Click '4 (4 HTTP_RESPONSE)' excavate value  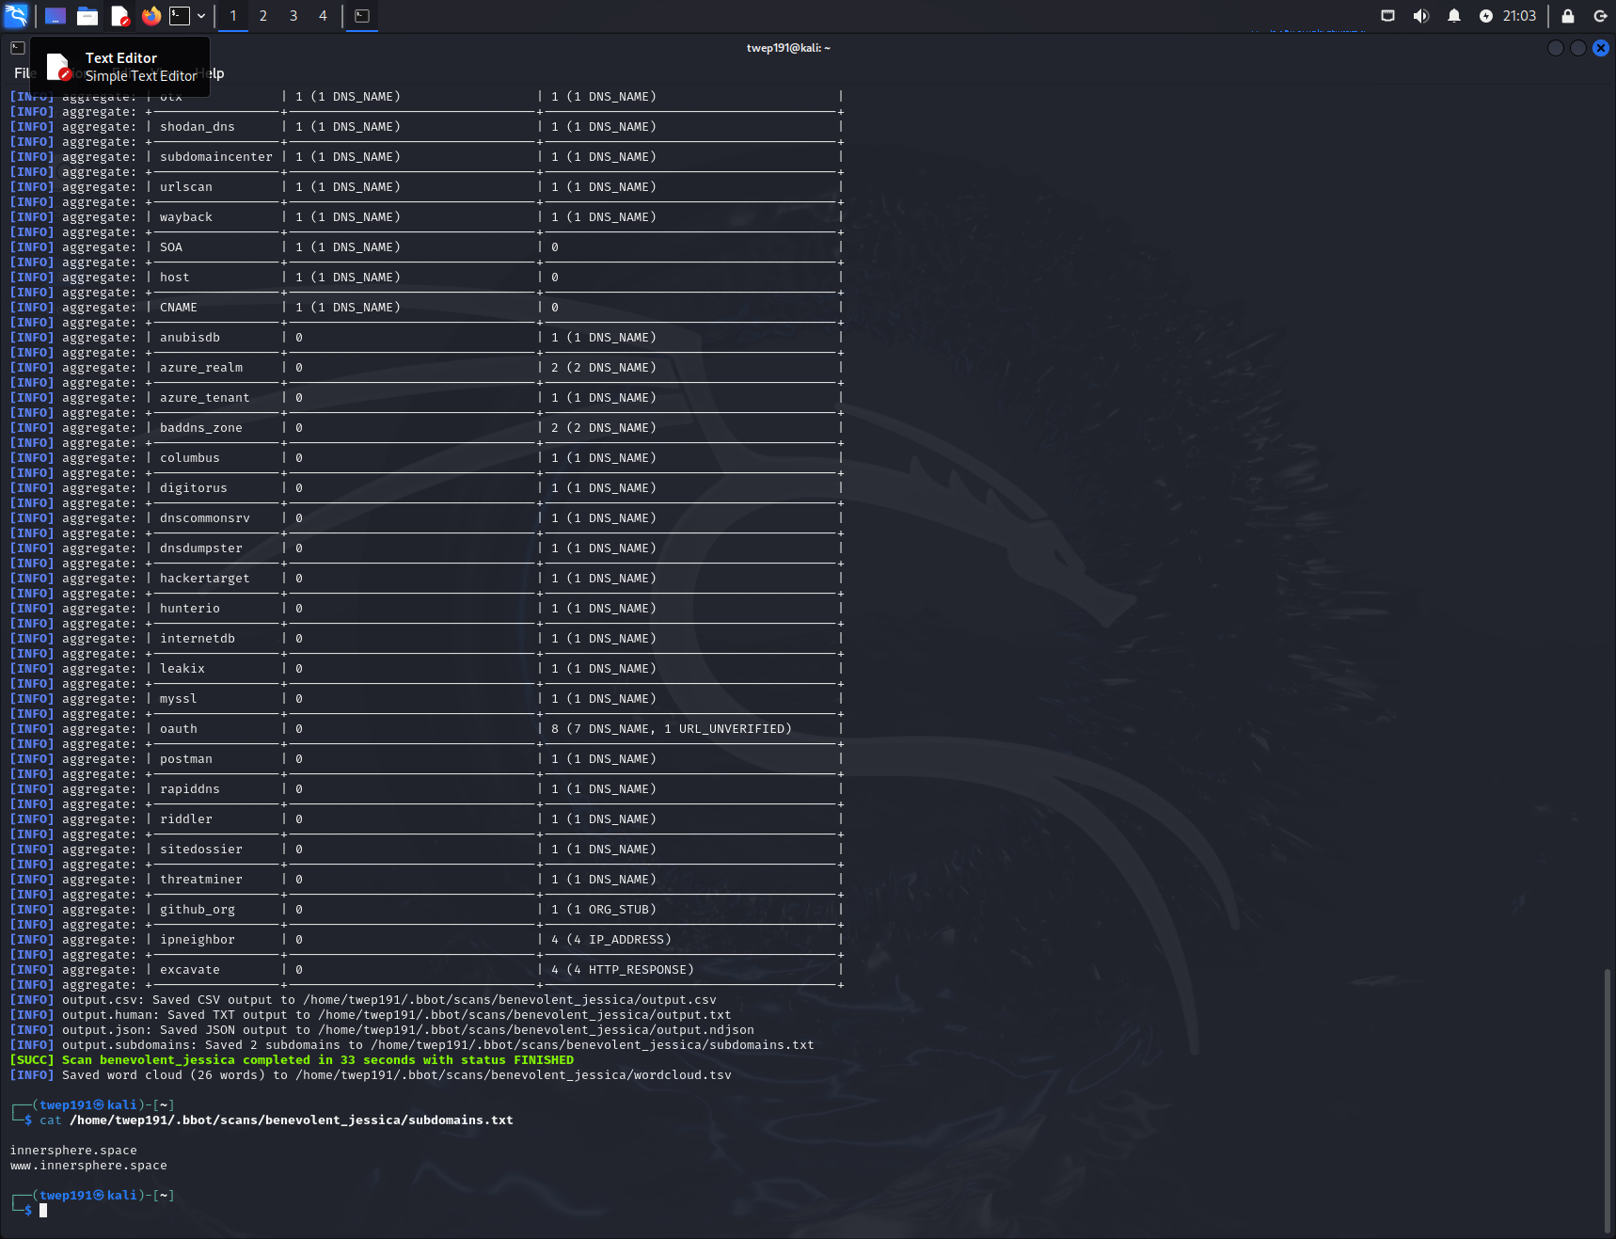623,970
